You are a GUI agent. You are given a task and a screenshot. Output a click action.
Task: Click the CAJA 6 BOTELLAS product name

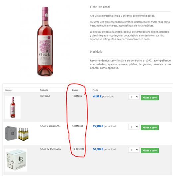click(x=50, y=126)
